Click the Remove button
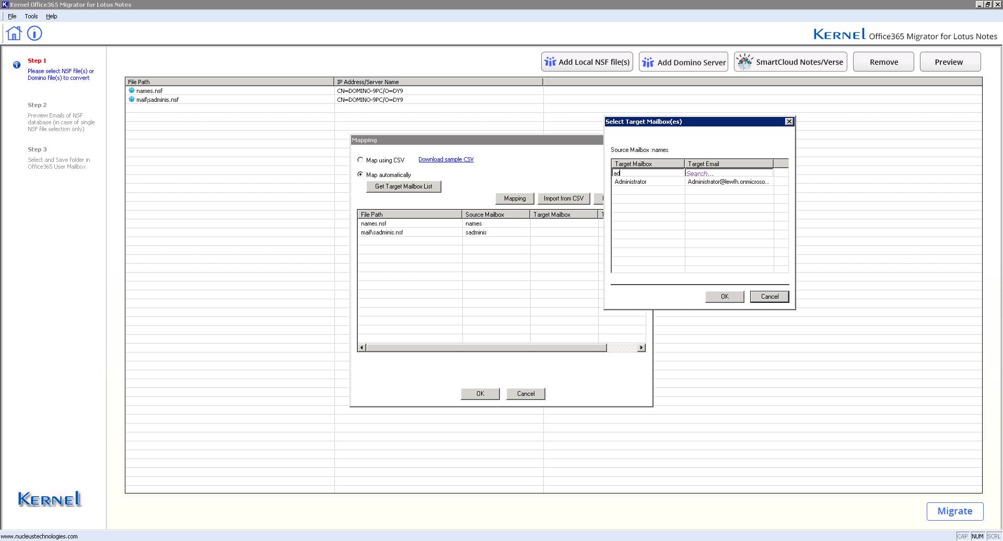Viewport: 1003px width, 541px height. [x=883, y=62]
